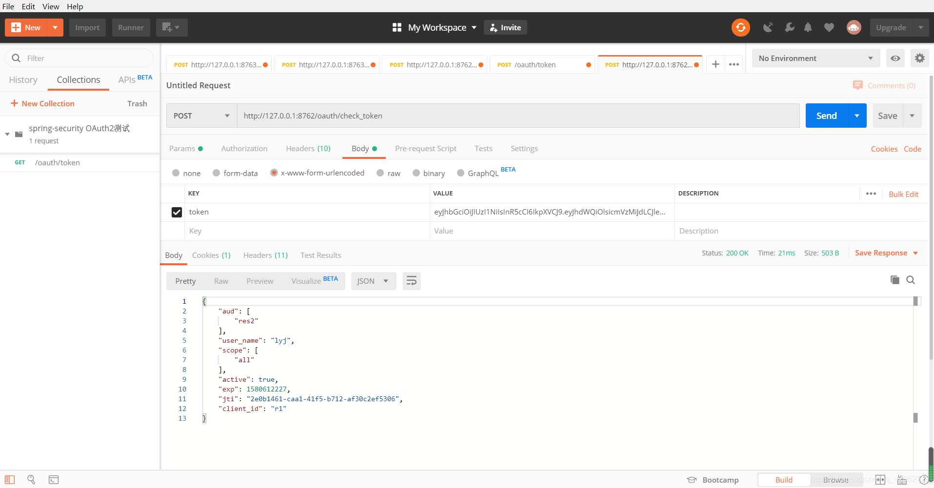Open the tab options ellipsis
934x488 pixels.
pyautogui.click(x=734, y=64)
